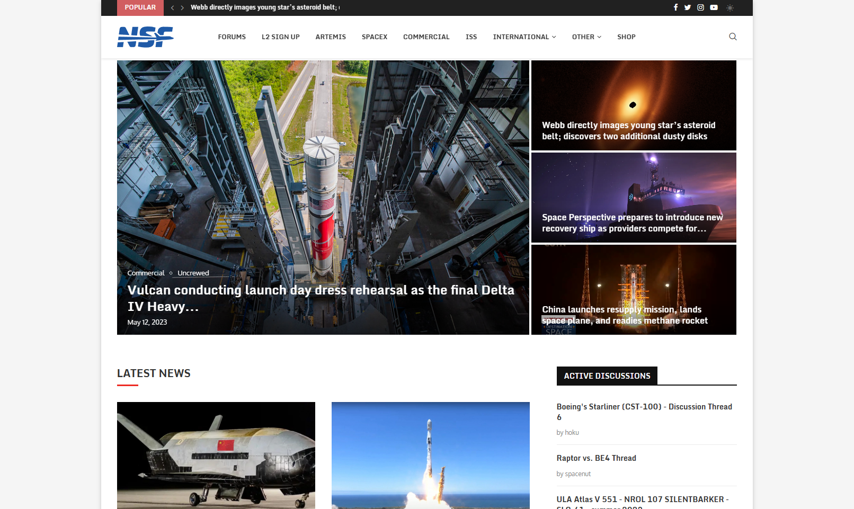Open the spaceplane photo article

(x=216, y=456)
